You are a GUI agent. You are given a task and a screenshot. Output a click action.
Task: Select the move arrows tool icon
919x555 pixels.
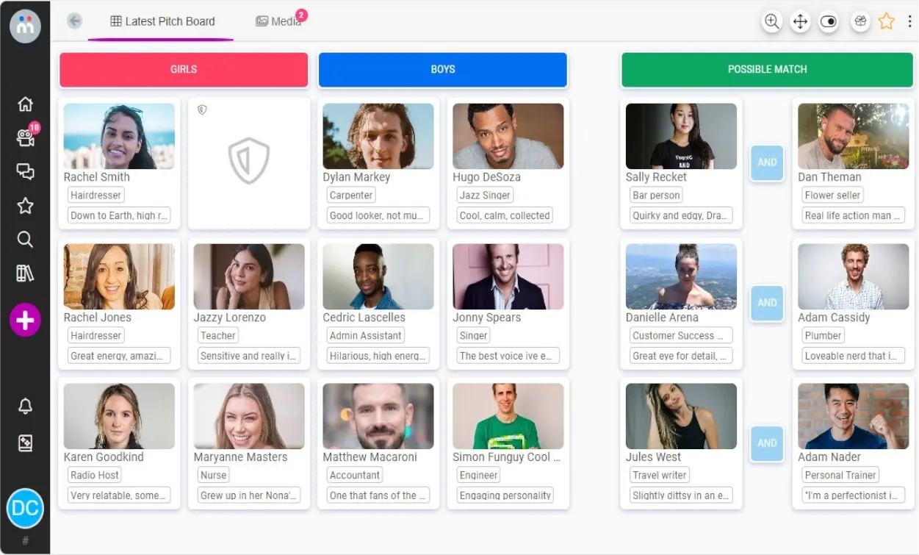click(800, 21)
